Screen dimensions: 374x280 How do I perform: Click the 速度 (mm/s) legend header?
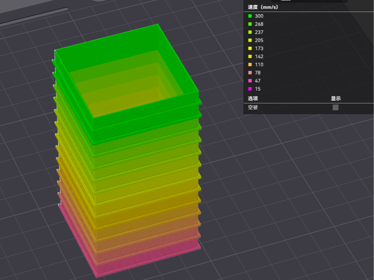pos(263,7)
